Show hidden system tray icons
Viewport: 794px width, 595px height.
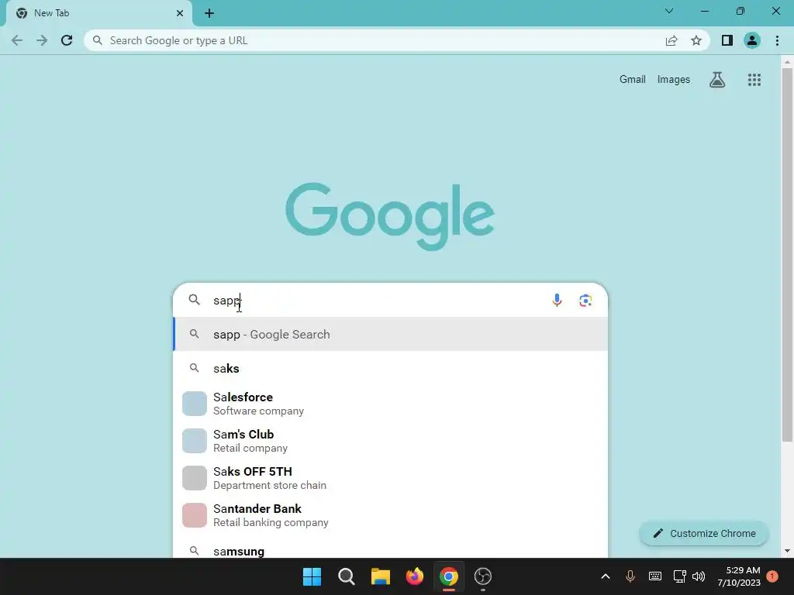tap(605, 576)
